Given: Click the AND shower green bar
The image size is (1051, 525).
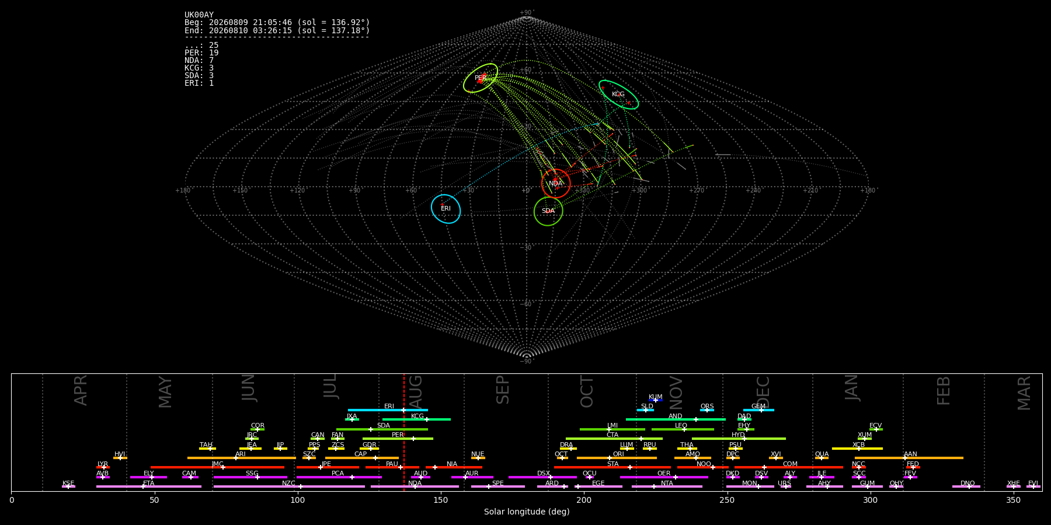Looking at the screenshot, I should coord(676,419).
